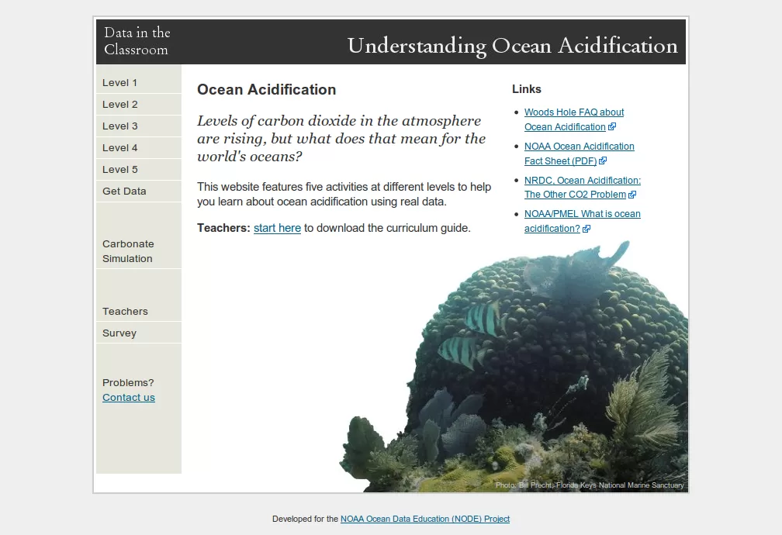Open the Survey page

pos(119,333)
